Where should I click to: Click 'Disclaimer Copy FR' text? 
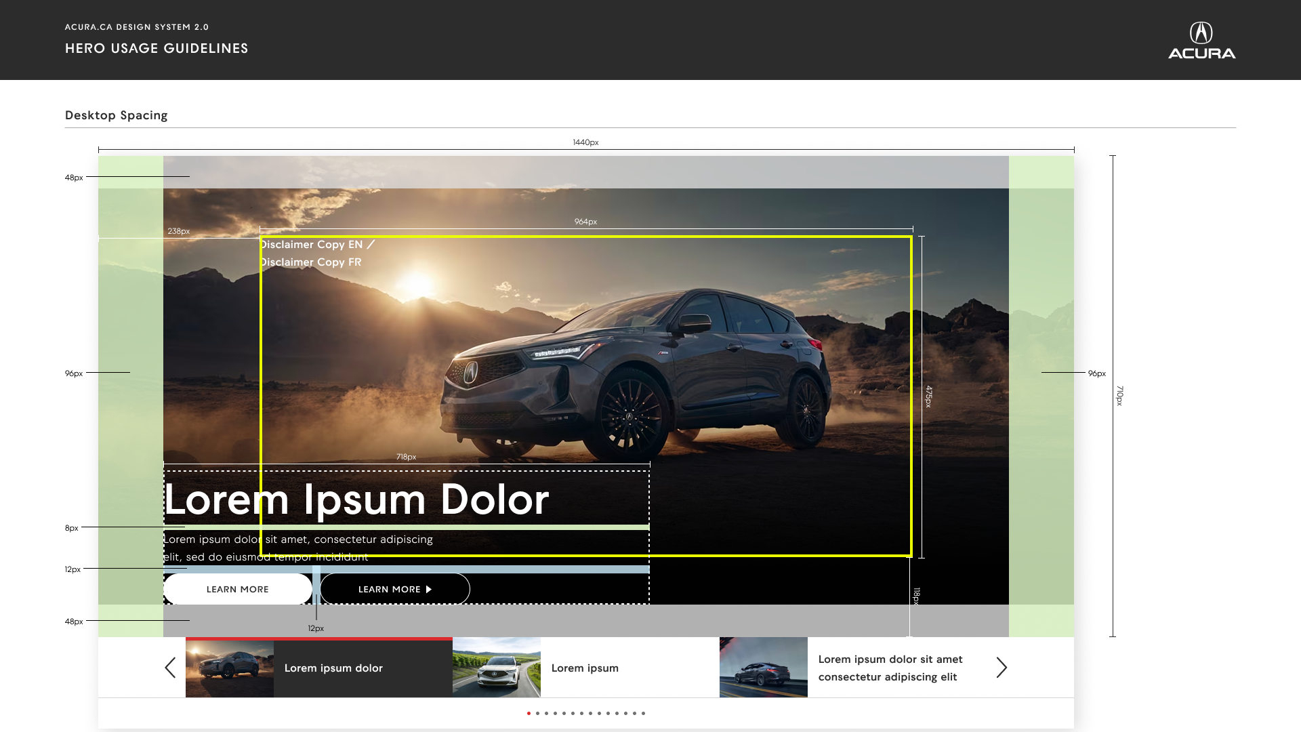click(311, 262)
